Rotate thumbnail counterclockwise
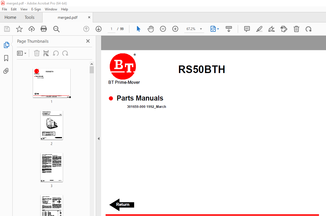Viewport: 326px width, 216px height. [56, 53]
